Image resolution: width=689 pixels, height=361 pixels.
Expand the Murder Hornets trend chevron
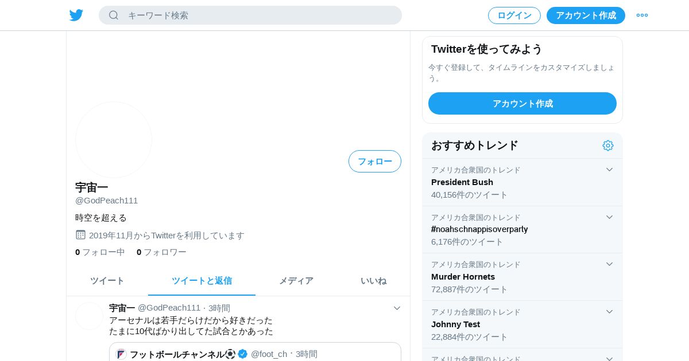click(609, 264)
